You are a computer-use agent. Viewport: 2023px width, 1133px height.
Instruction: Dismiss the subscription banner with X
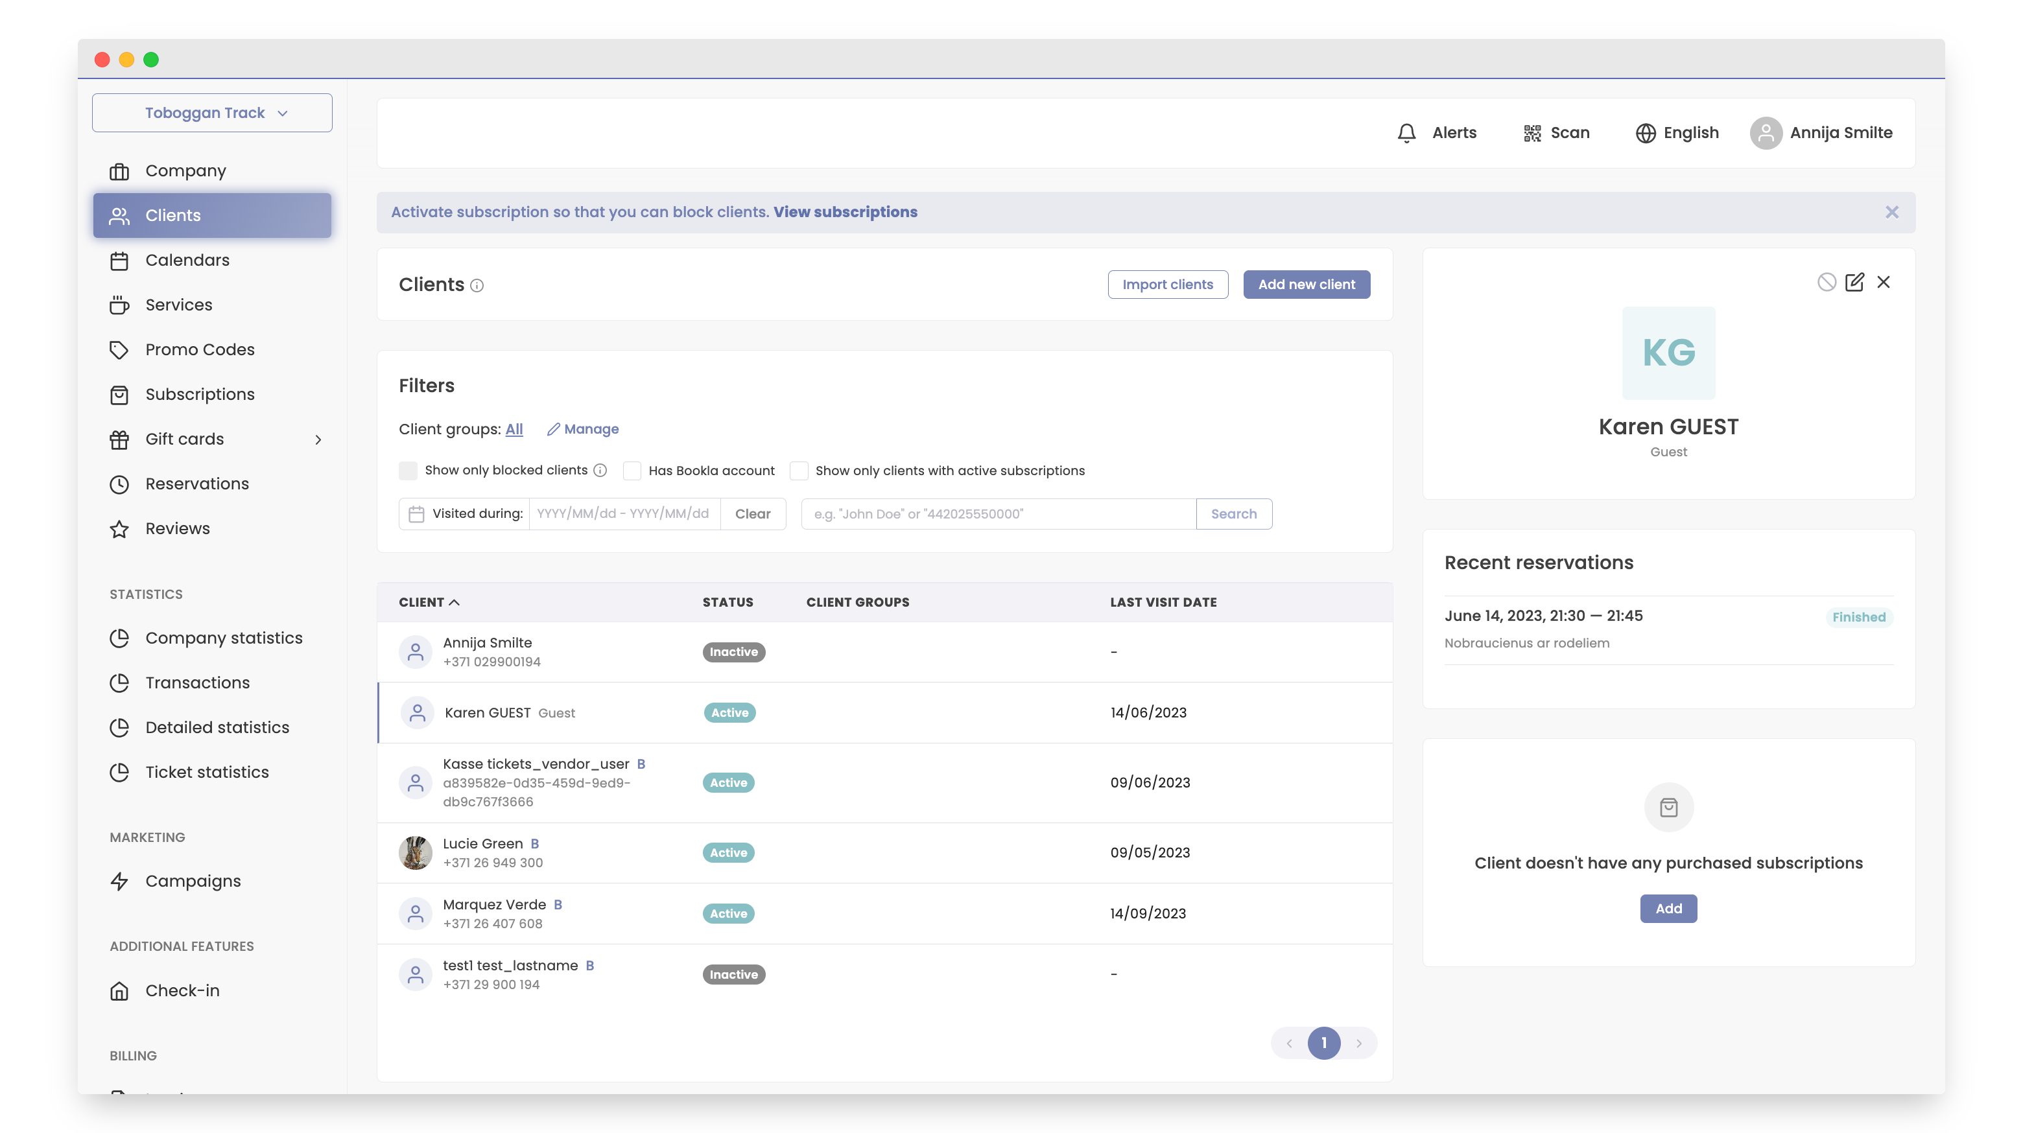(1891, 212)
